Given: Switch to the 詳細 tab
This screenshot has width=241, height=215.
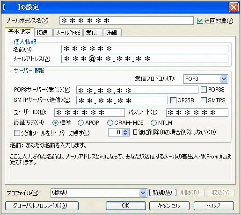Looking at the screenshot, I should click(x=111, y=33).
